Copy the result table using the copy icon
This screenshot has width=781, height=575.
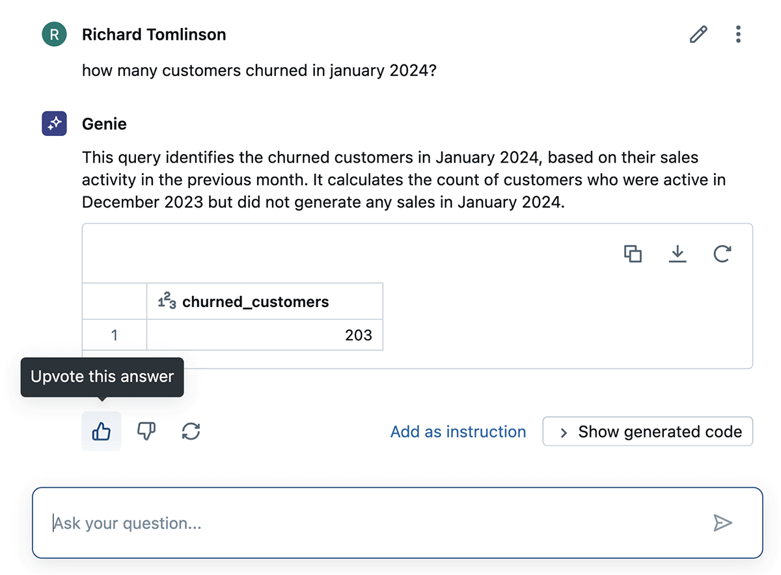[x=633, y=254]
